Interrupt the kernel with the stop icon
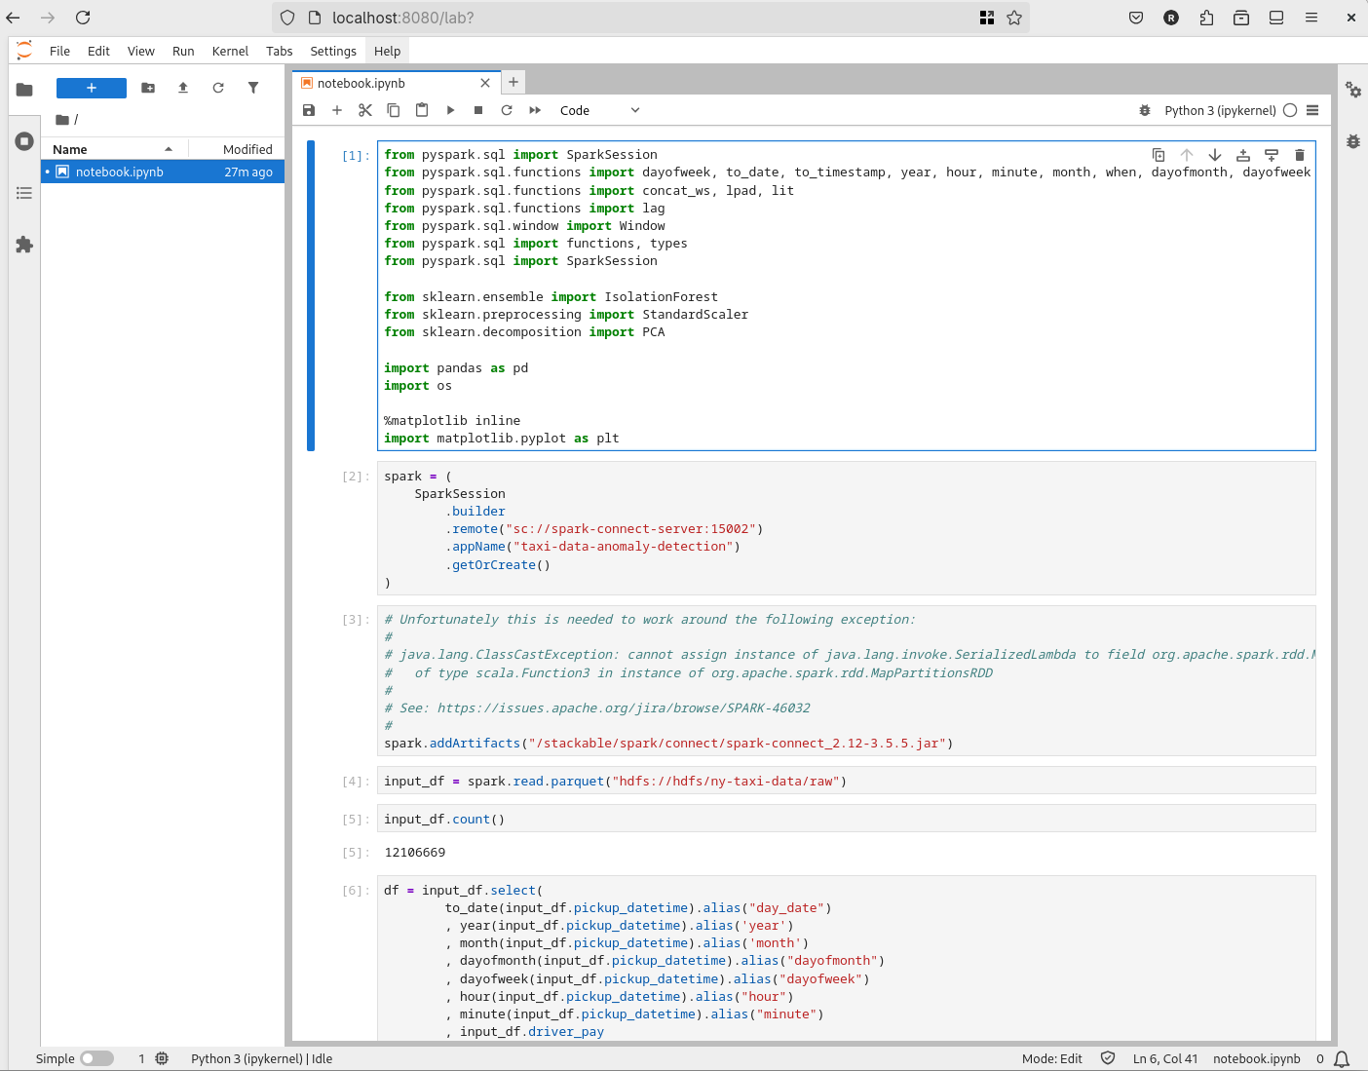Image resolution: width=1368 pixels, height=1071 pixels. (478, 110)
